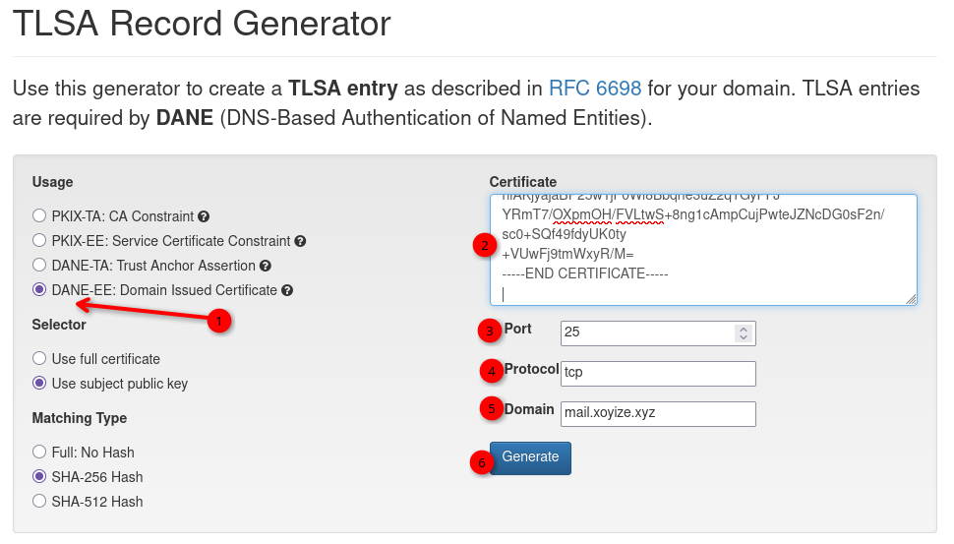The width and height of the screenshot is (954, 544).
Task: Choose DANE-TA: Trust Anchor Assertion radio
Action: click(39, 266)
